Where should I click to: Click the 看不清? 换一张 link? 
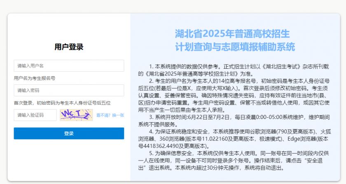[x=110, y=115]
